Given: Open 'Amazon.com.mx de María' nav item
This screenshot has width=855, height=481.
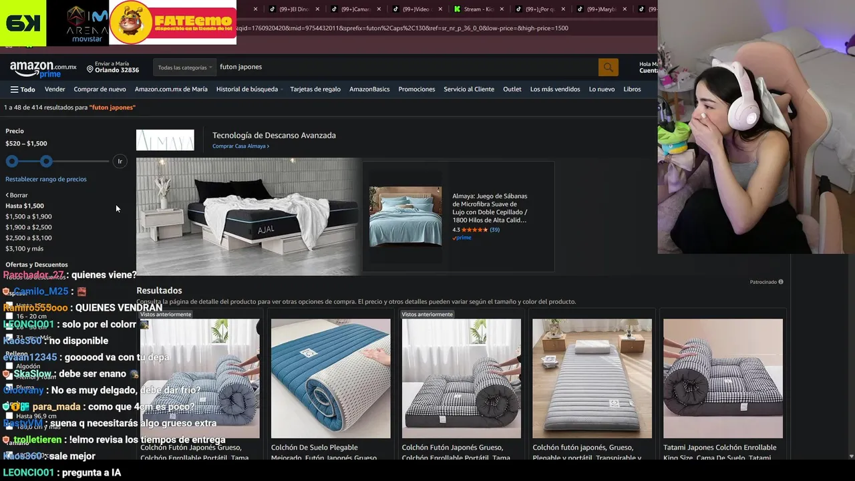Looking at the screenshot, I should pyautogui.click(x=171, y=90).
